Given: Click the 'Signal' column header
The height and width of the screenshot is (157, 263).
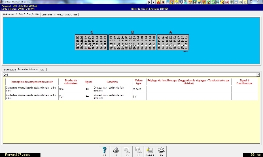Looking at the screenshot, I should tap(88, 82).
